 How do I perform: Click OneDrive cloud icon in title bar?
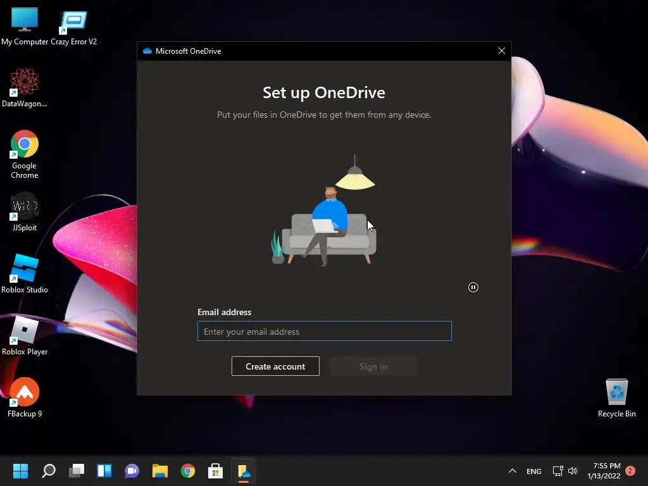click(147, 51)
